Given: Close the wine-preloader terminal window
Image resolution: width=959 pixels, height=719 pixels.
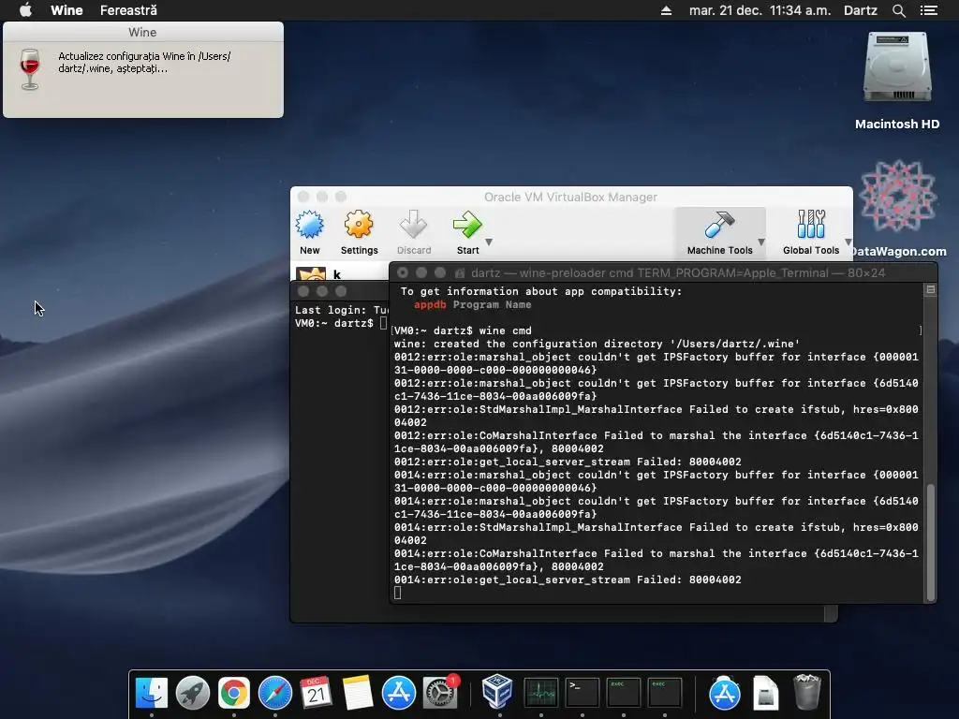Looking at the screenshot, I should pyautogui.click(x=403, y=272).
